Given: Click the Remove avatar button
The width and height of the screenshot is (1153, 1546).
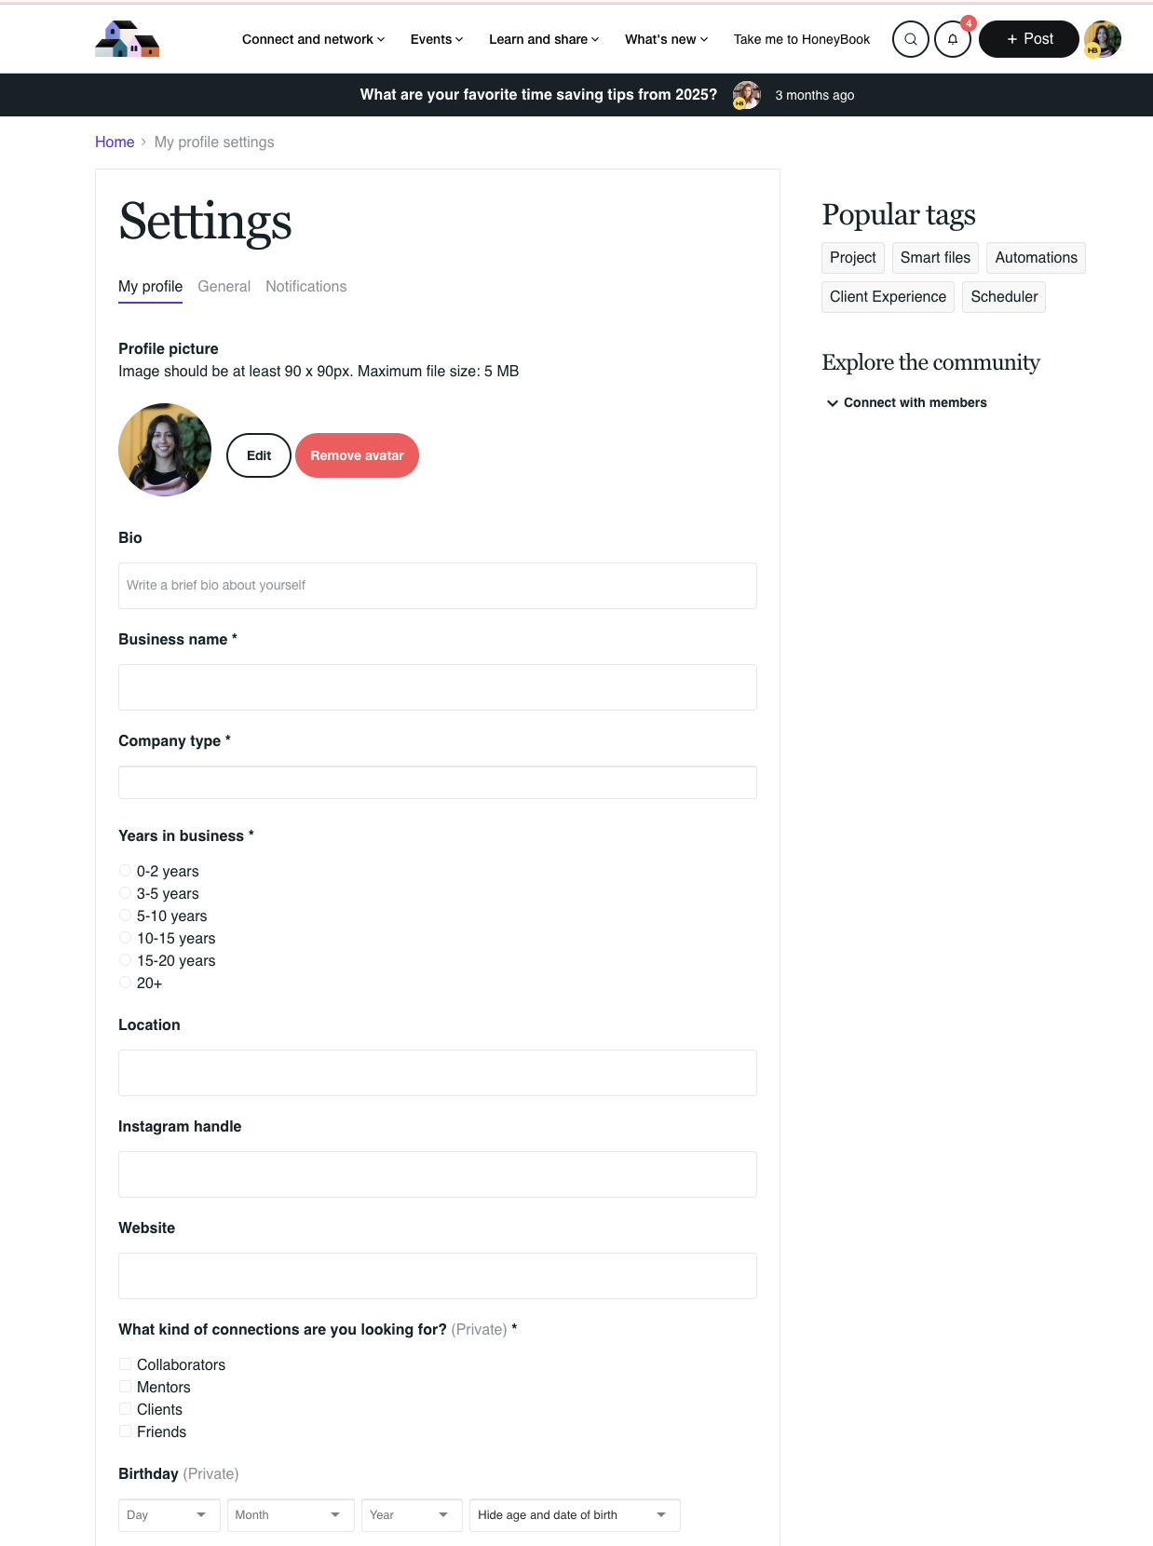Looking at the screenshot, I should click(357, 455).
